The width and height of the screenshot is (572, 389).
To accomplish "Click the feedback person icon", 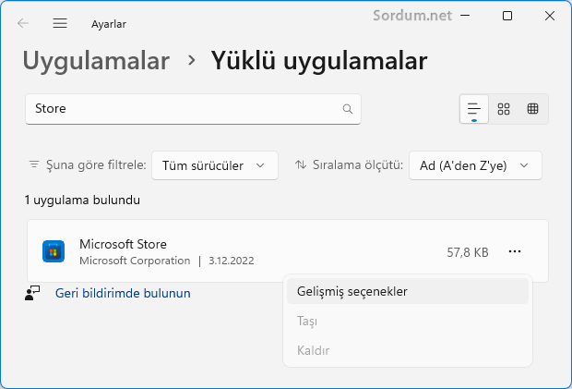I will coord(32,293).
